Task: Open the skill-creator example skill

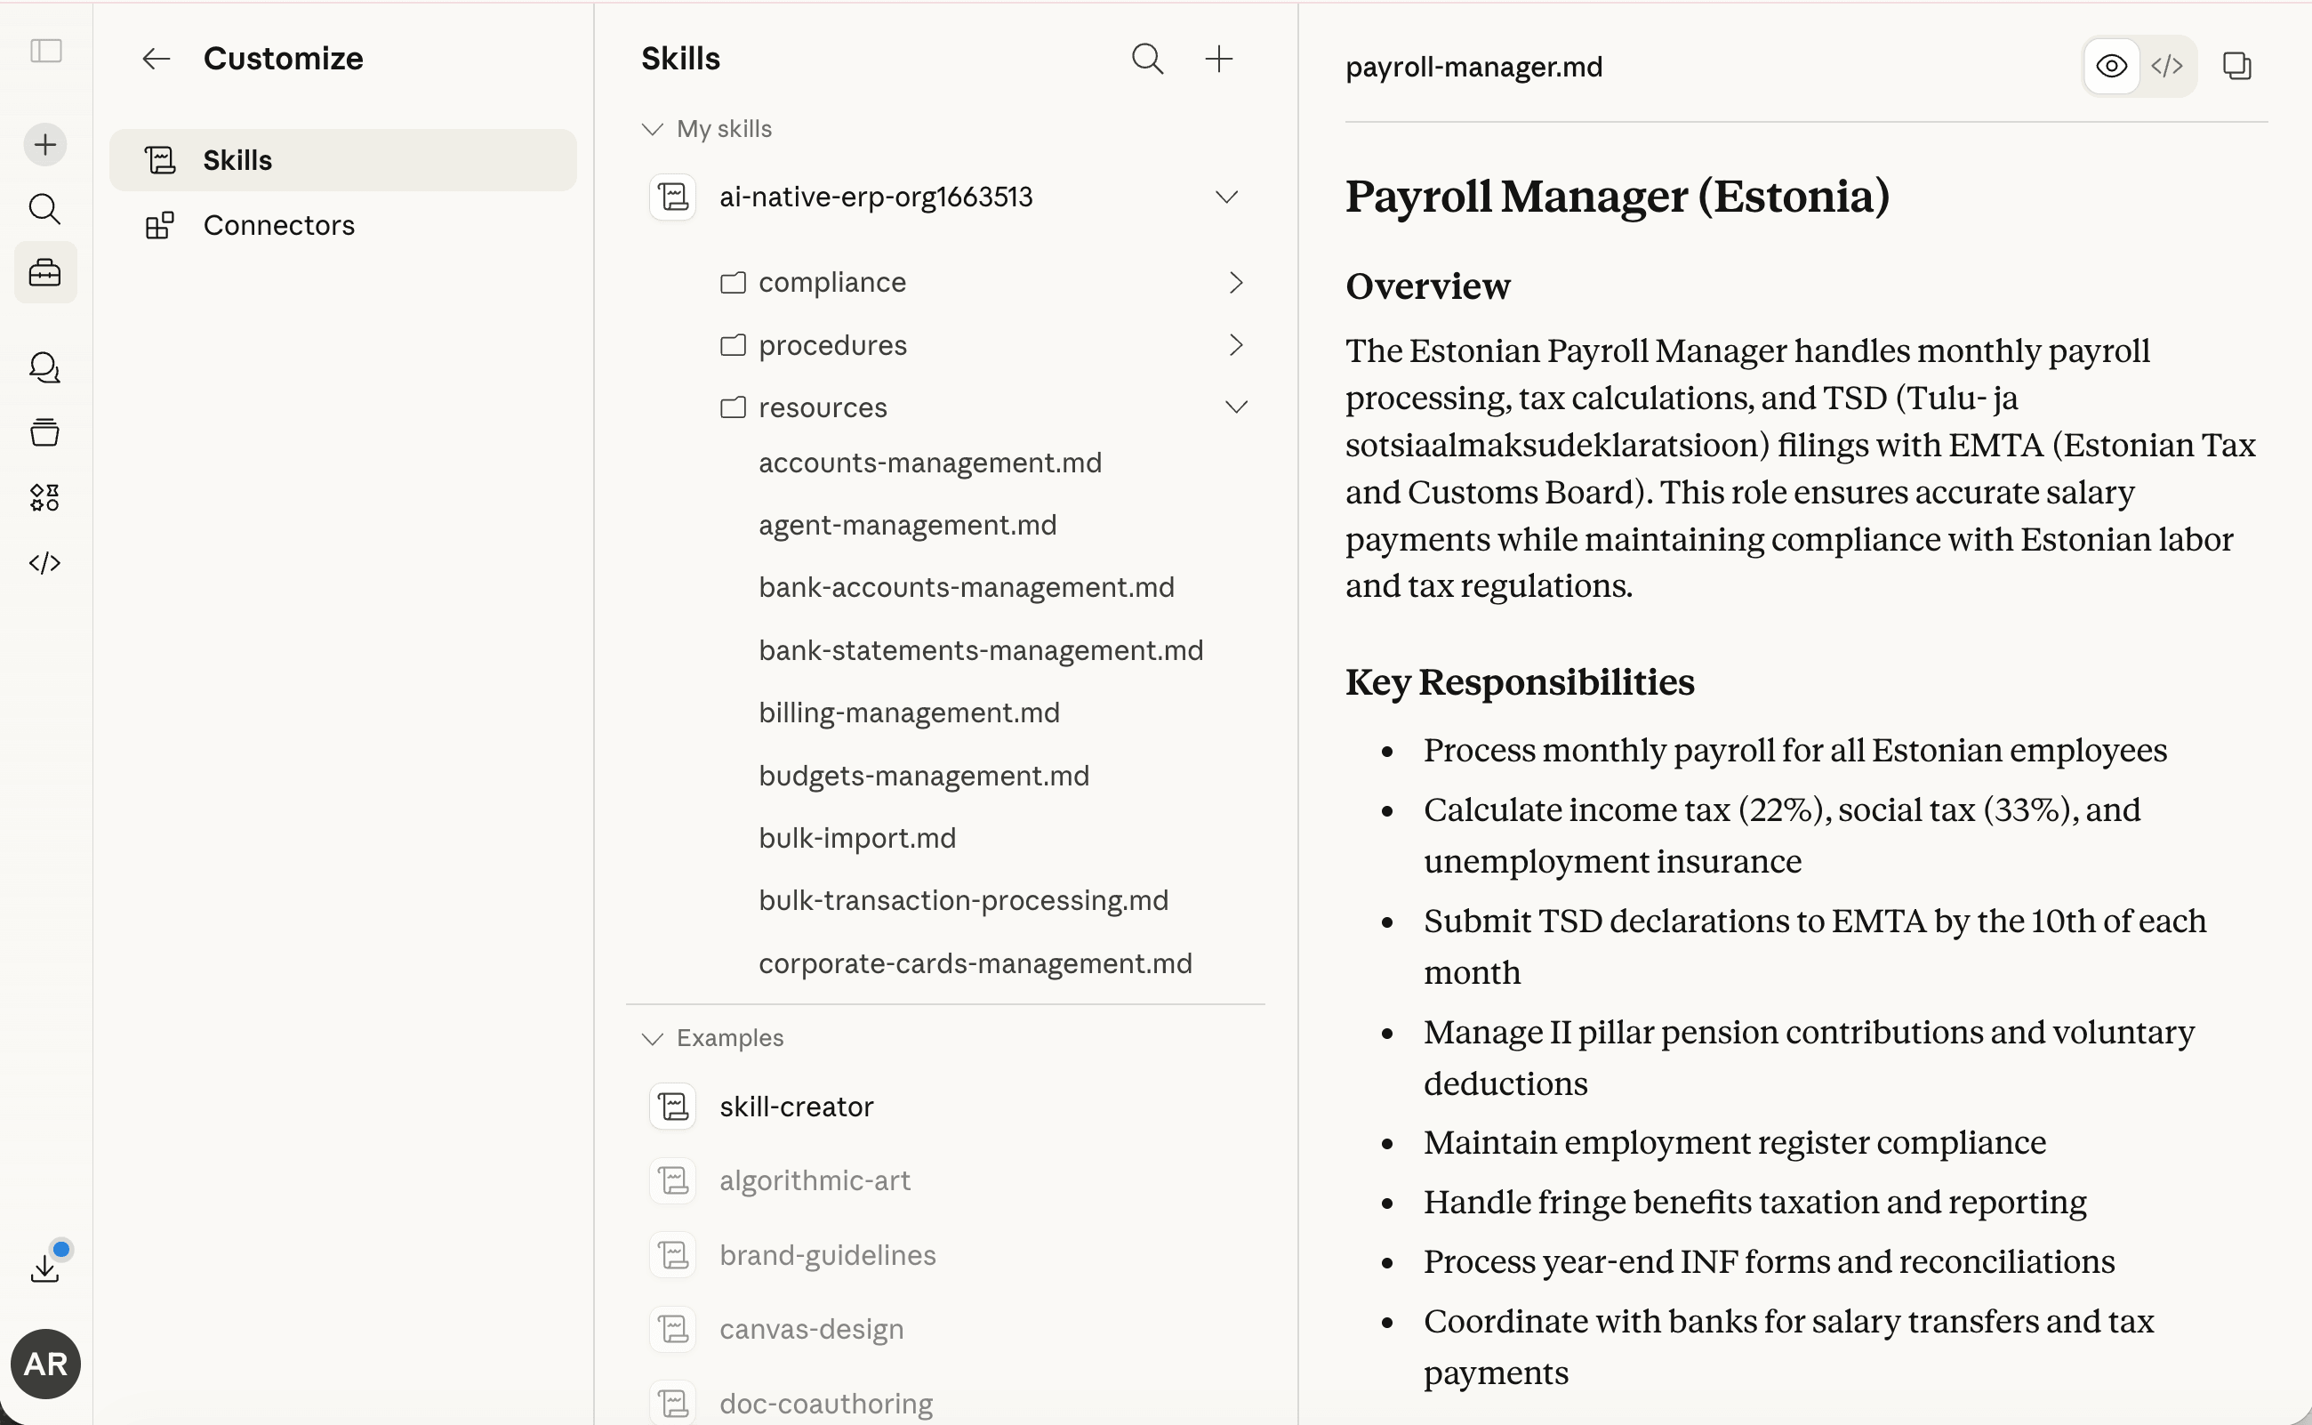Action: (x=796, y=1107)
